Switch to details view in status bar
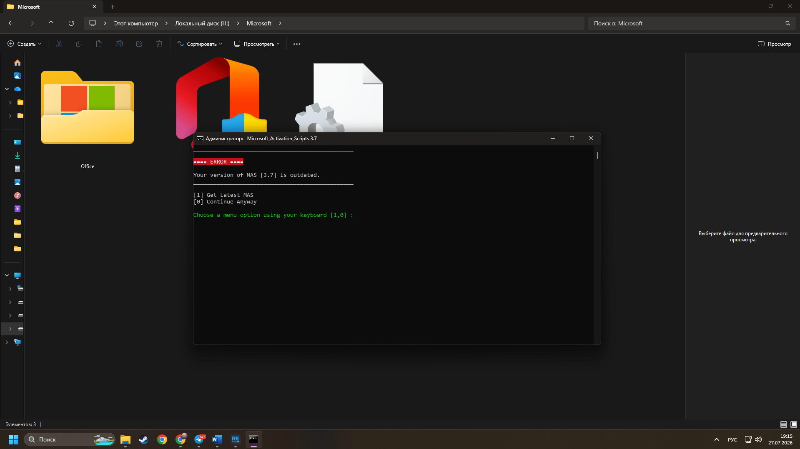This screenshot has height=449, width=800. click(784, 424)
